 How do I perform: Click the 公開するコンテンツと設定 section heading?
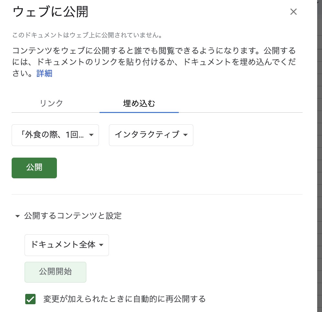click(73, 216)
